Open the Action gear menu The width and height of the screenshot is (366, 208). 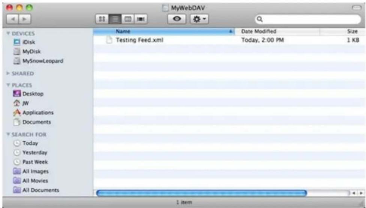[199, 19]
